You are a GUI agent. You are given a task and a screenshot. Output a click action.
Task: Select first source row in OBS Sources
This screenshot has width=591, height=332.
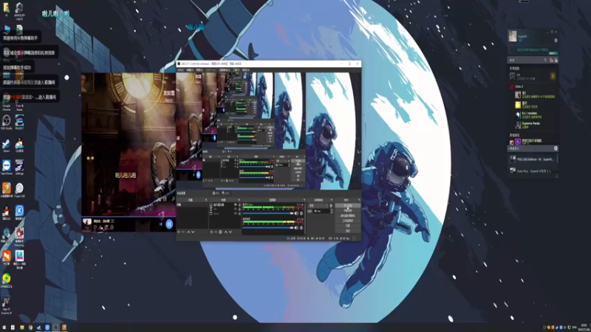point(225,205)
